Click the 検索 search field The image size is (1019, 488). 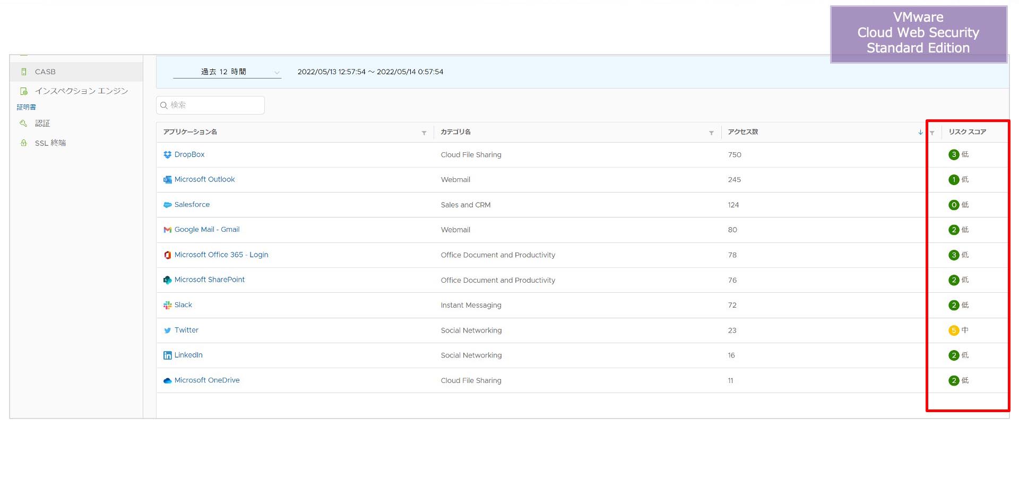[x=210, y=105]
